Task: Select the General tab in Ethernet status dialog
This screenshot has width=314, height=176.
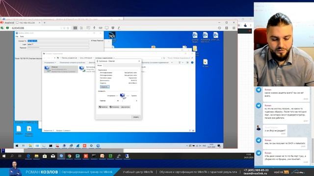Action: tap(100, 66)
